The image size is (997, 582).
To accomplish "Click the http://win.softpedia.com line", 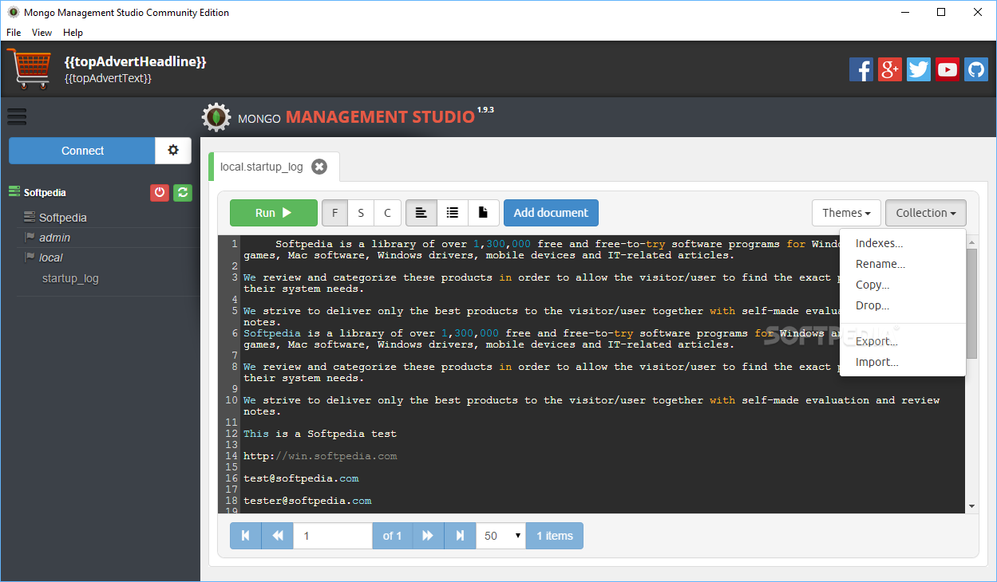I will pos(320,456).
